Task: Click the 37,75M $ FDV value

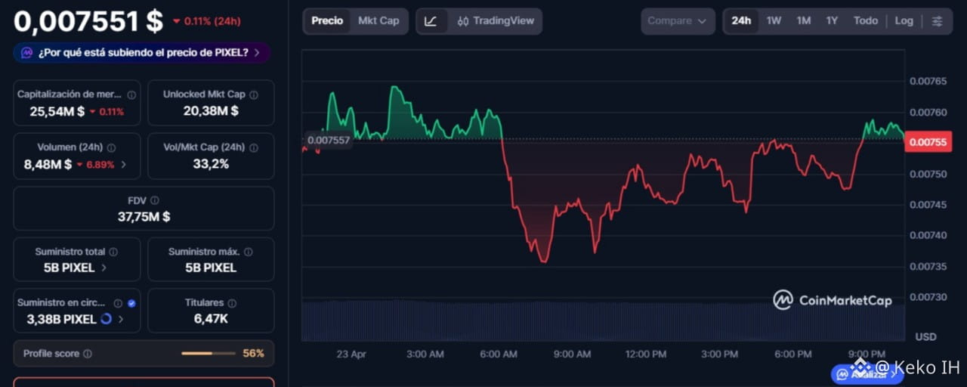Action: pos(144,216)
